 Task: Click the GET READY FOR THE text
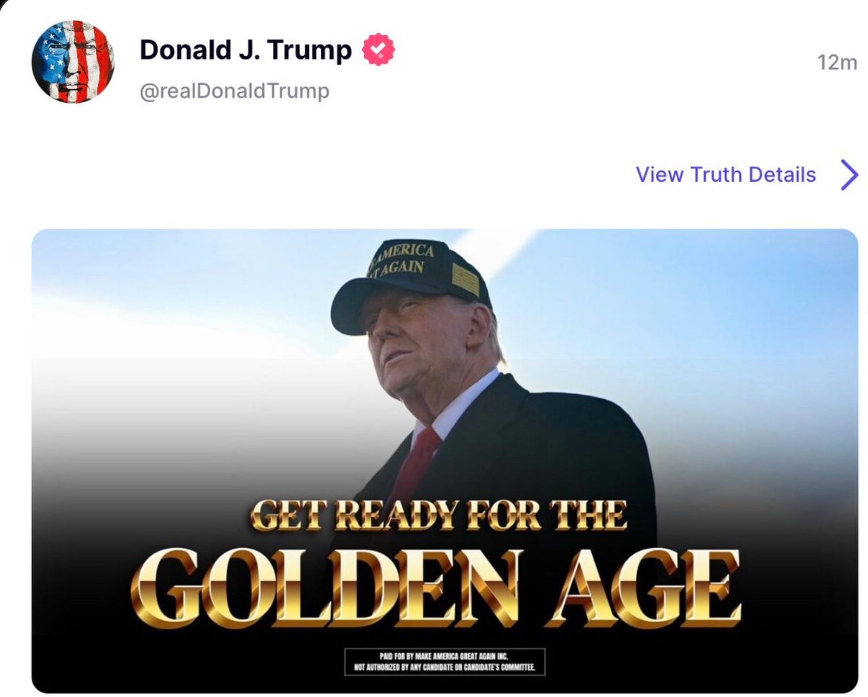439,515
